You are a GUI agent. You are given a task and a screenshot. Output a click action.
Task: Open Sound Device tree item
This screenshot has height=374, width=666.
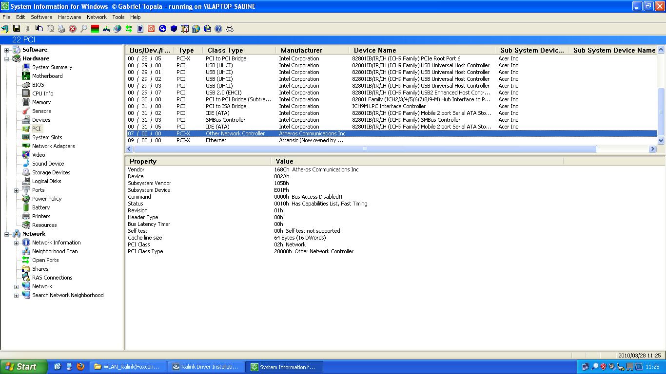tap(48, 164)
